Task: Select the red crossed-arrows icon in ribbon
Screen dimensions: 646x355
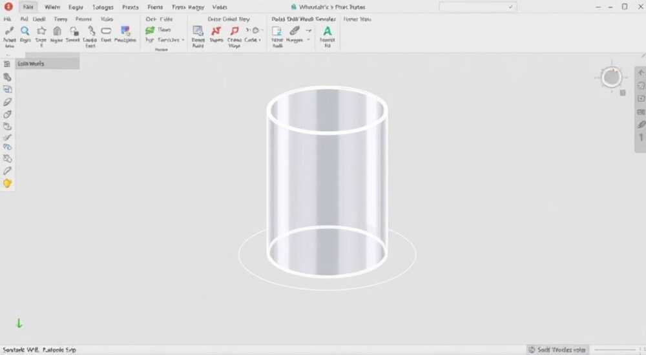Action: click(x=216, y=31)
